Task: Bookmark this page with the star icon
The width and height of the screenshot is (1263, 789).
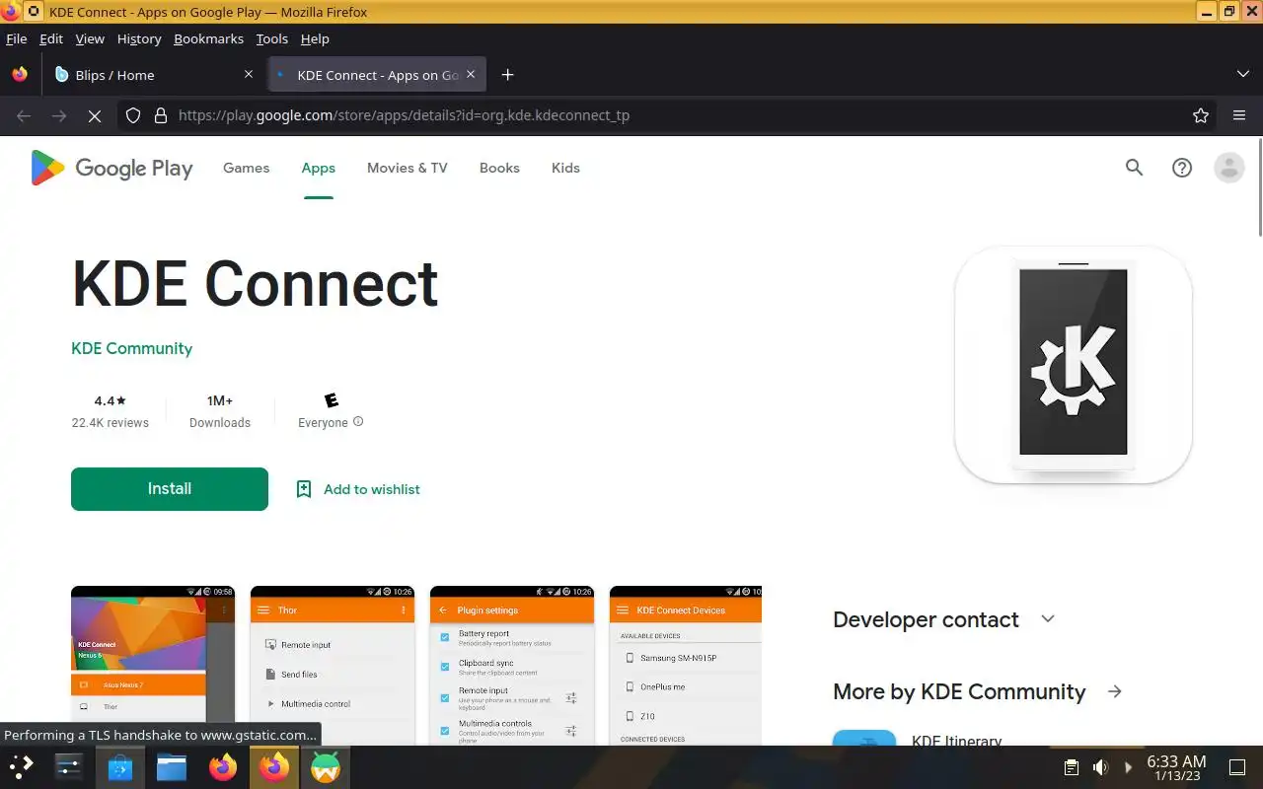Action: (1201, 115)
